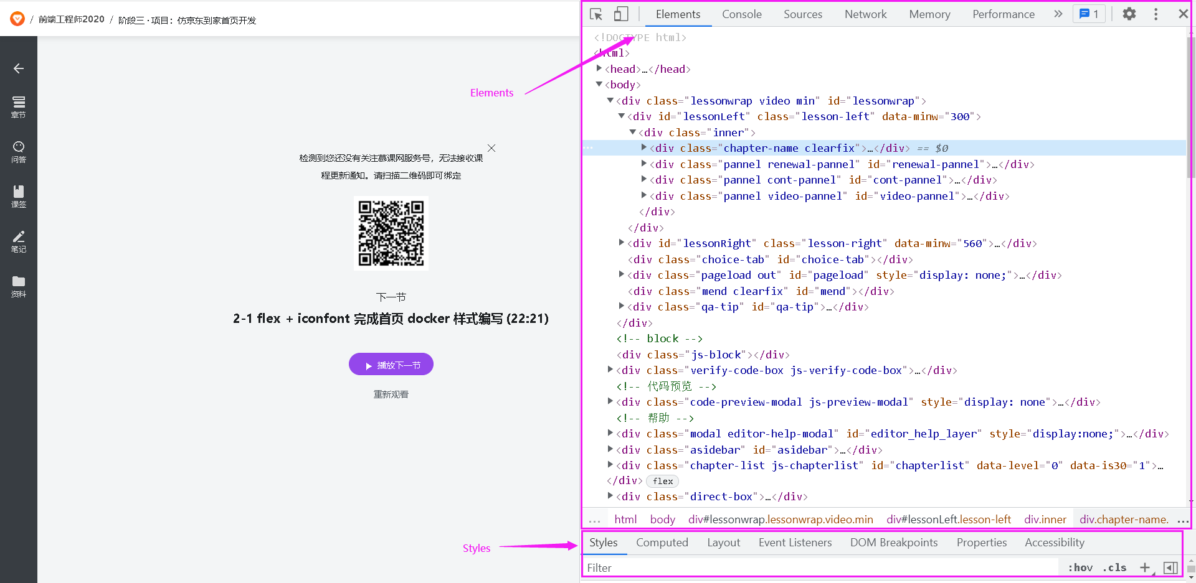This screenshot has height=583, width=1196.
Task: Switch to the Elements tab
Action: [678, 14]
